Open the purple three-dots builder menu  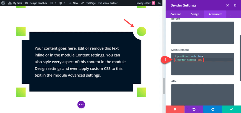coord(81,105)
